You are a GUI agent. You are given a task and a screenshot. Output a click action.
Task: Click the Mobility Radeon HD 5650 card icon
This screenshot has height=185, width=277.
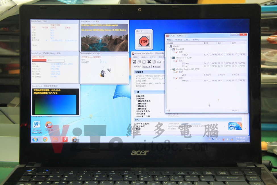(x=174, y=69)
